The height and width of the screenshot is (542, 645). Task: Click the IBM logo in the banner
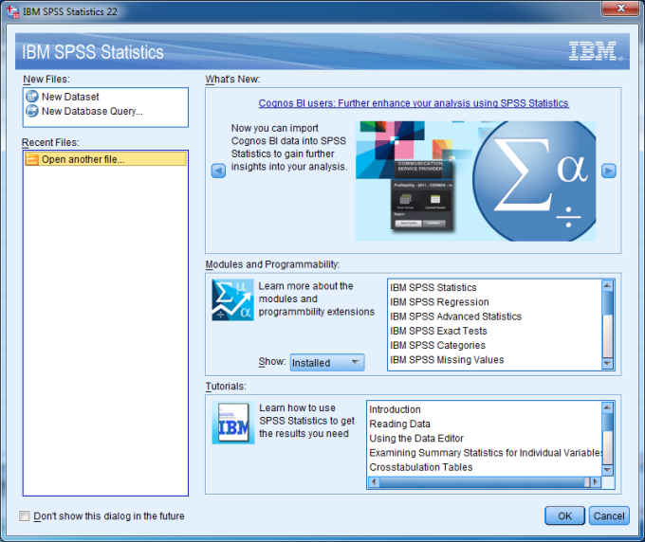(x=596, y=51)
